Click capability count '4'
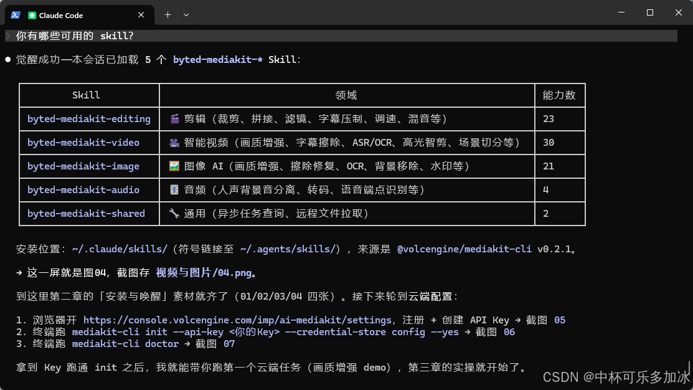693x390 pixels. (546, 189)
